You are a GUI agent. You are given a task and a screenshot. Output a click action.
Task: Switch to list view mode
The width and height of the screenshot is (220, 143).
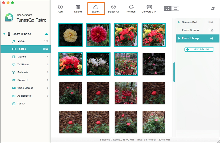(175, 9)
